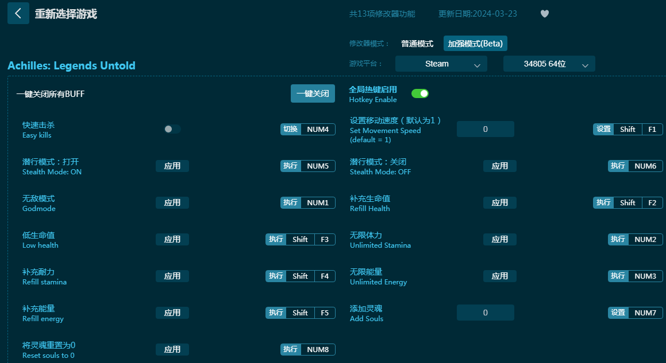Apply Stealth Mode: ON
Screen dimensions: 666x363
[172, 166]
